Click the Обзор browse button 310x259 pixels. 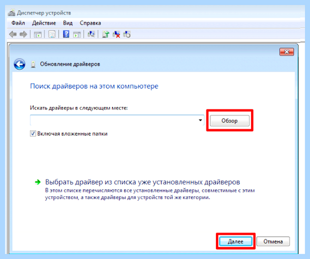229,120
